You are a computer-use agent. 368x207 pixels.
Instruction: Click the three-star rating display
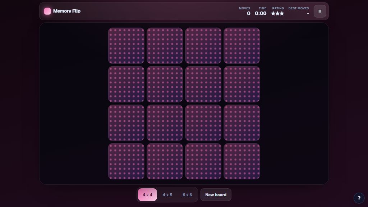[x=277, y=13]
